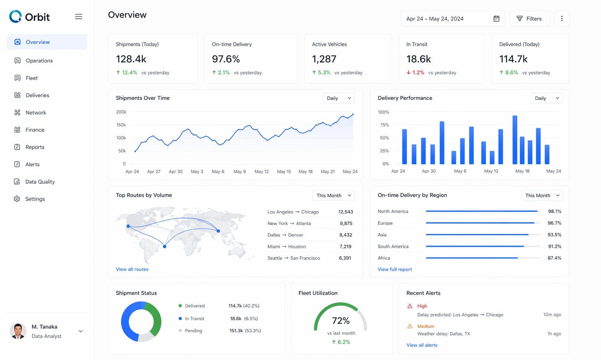
Task: Click the Deliveries sidebar icon
Action: (17, 95)
